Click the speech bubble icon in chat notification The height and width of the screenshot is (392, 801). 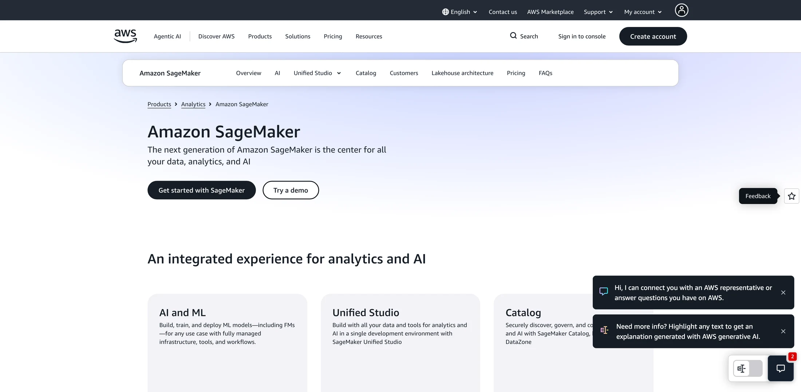604,292
